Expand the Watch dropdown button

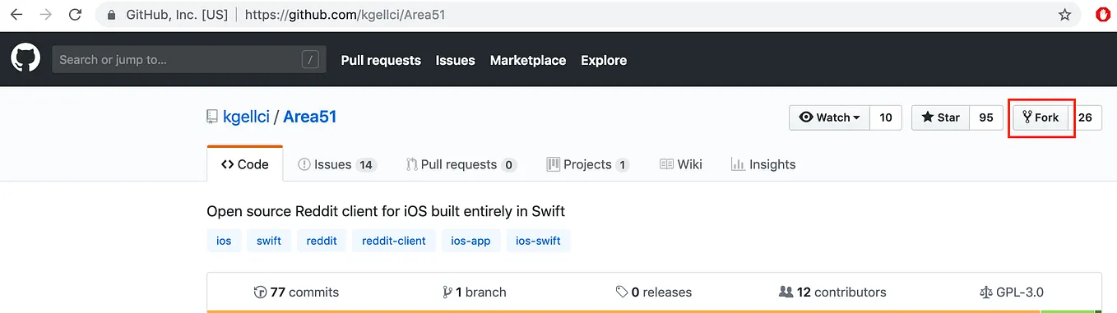(x=829, y=117)
